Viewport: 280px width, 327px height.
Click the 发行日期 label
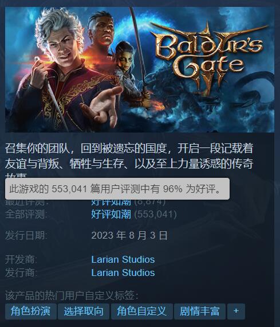(26, 235)
